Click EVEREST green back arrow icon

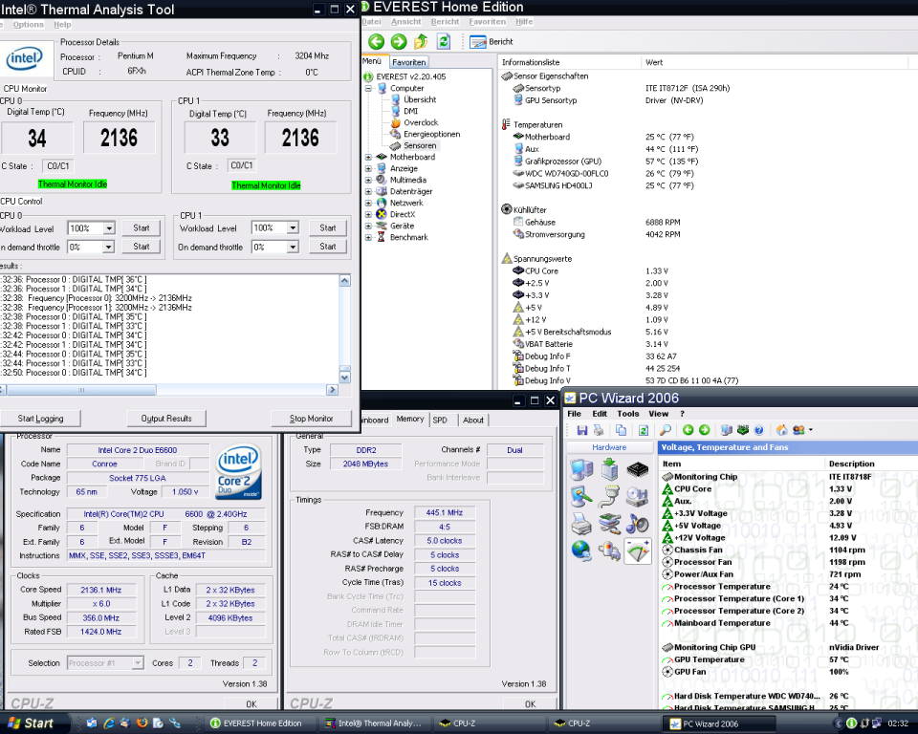click(x=376, y=42)
